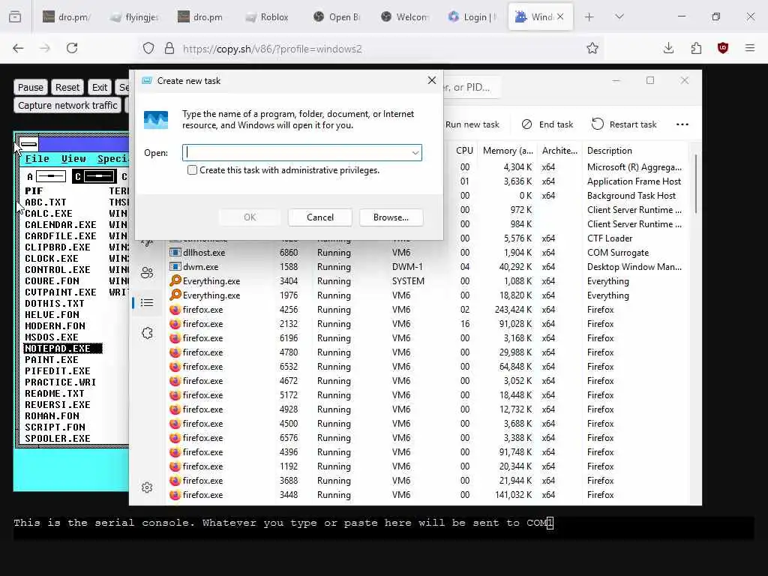Viewport: 768px width, 576px height.
Task: Click the emulator Reset button
Action: pos(67,87)
